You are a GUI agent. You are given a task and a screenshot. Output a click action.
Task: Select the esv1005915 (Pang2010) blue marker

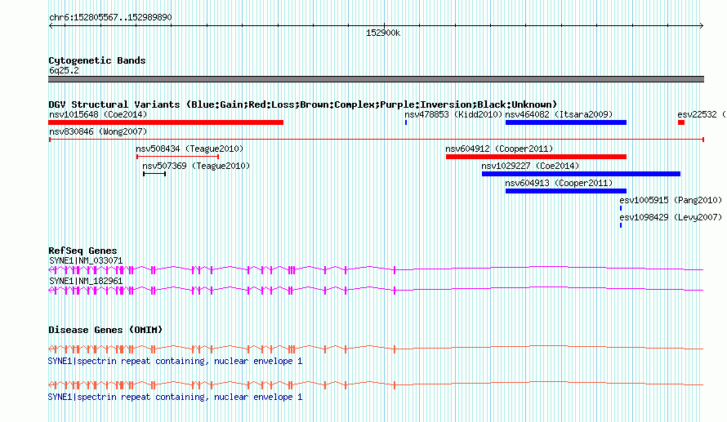click(x=621, y=208)
